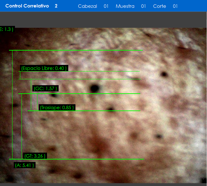Click the large black spot in the image
Image resolution: width=207 pixels, height=186 pixels.
94,88
